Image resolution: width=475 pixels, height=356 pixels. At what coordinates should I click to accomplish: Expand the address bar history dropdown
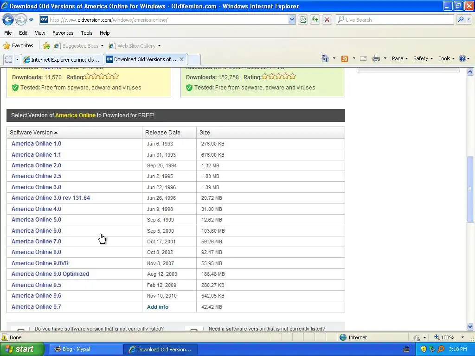coord(292,20)
